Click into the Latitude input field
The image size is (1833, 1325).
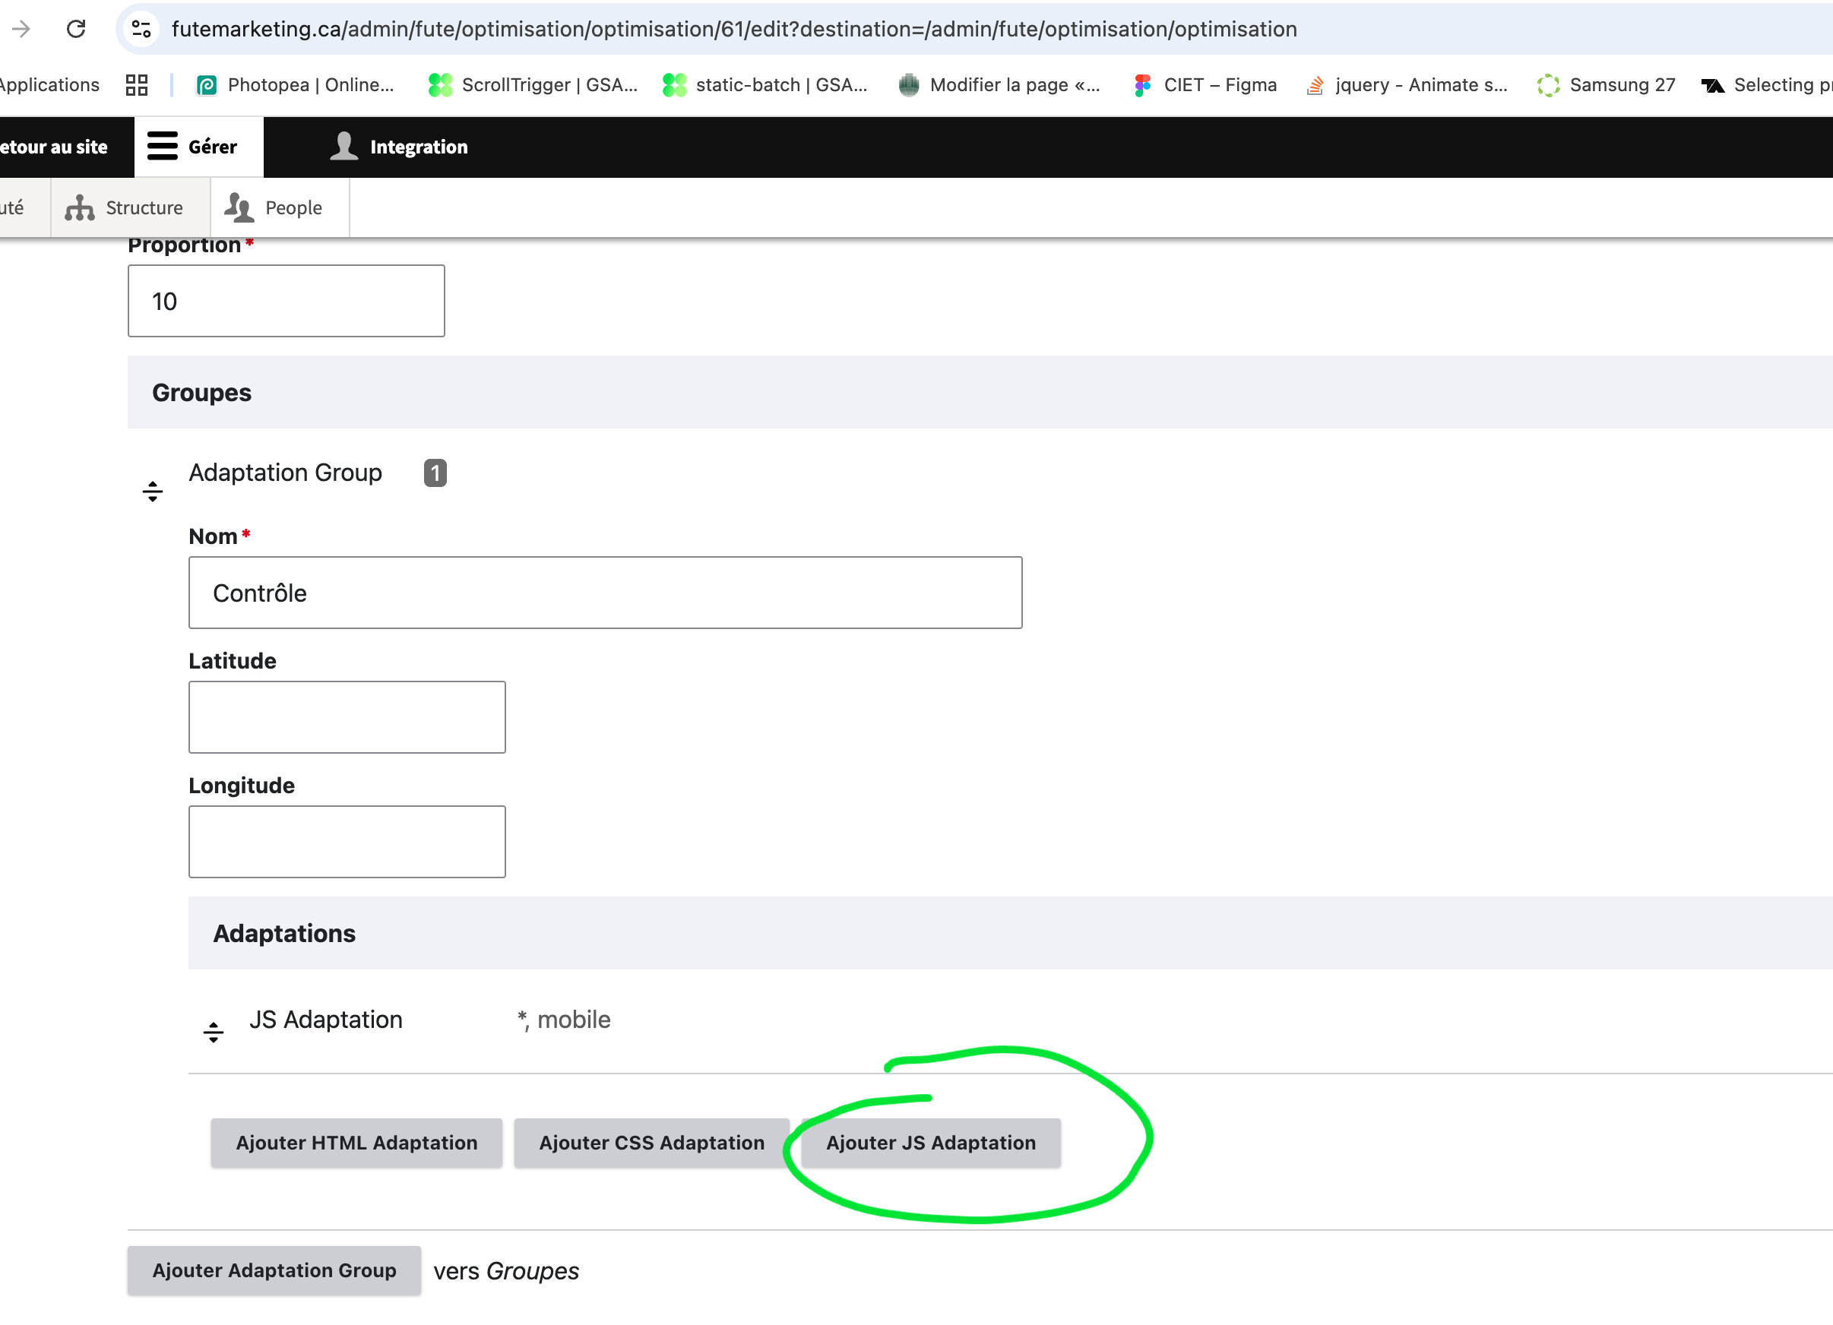pos(347,716)
